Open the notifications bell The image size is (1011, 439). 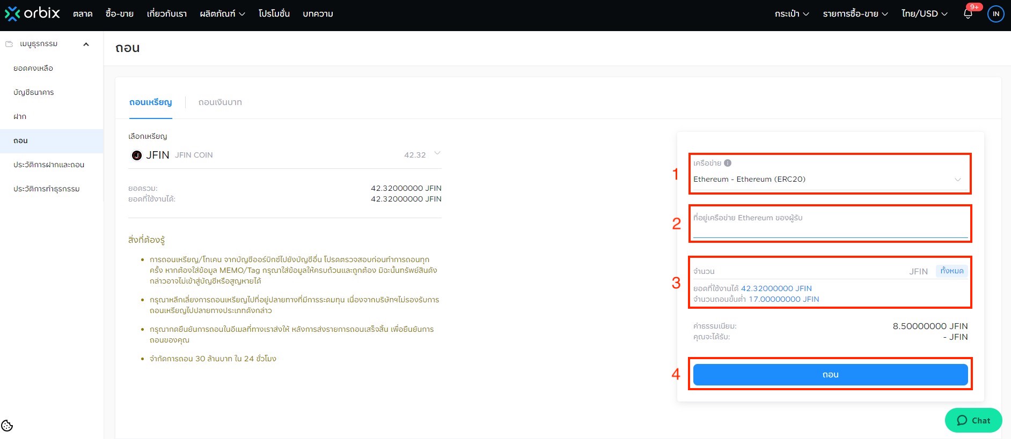coord(968,14)
